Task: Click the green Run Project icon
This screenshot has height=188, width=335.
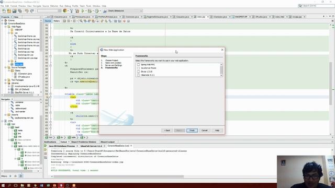Action: 83,11
